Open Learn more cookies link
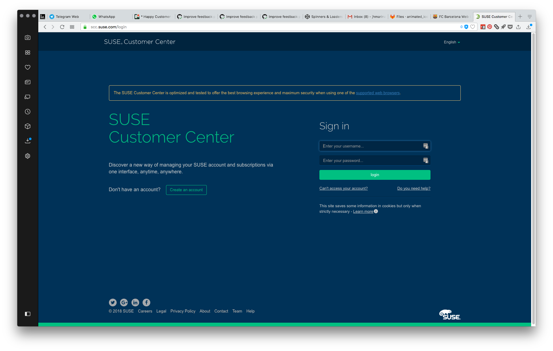Screen dimensions: 553x351 pos(363,212)
